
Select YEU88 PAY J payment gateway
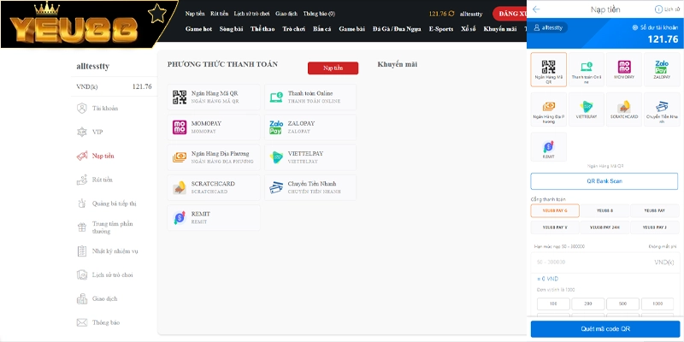(x=655, y=227)
